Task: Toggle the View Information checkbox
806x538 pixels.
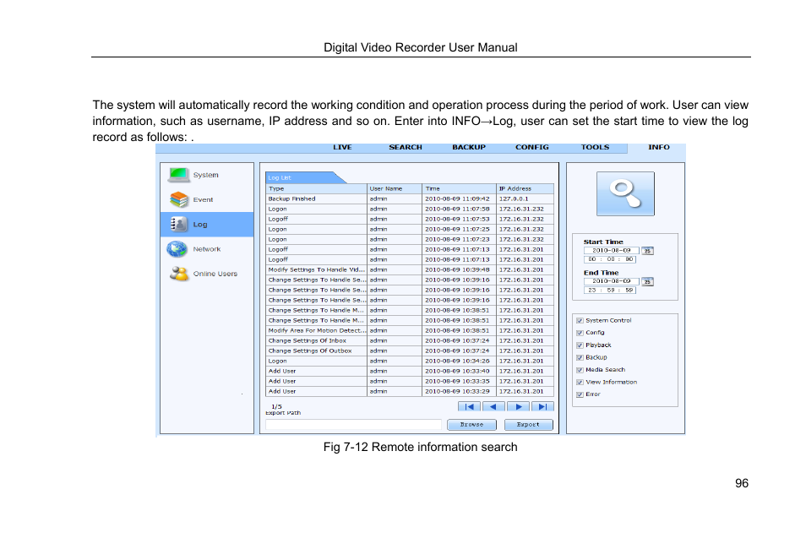Action: pos(580,383)
